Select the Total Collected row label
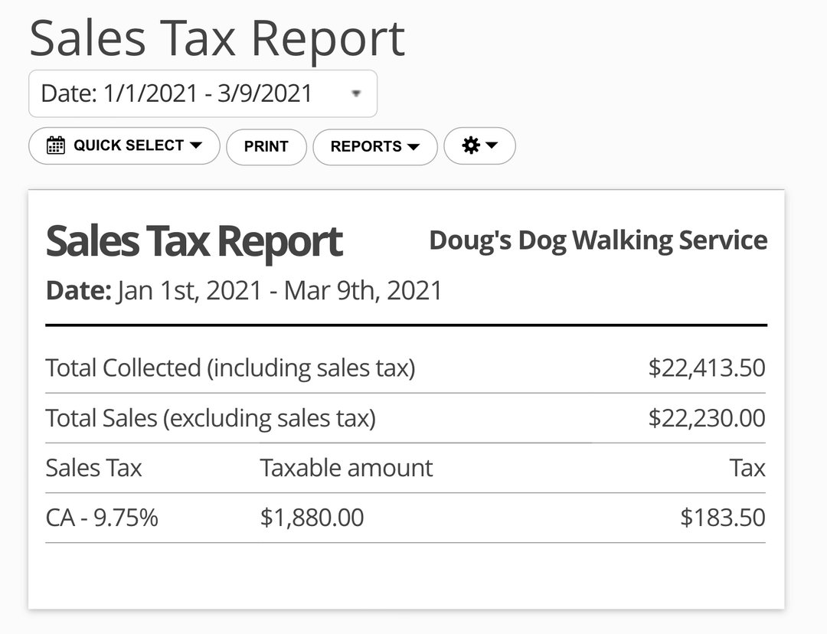827x634 pixels. tap(230, 368)
